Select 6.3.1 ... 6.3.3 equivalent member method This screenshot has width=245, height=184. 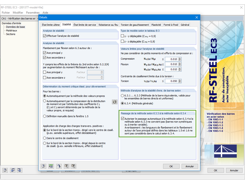(x=122, y=96)
